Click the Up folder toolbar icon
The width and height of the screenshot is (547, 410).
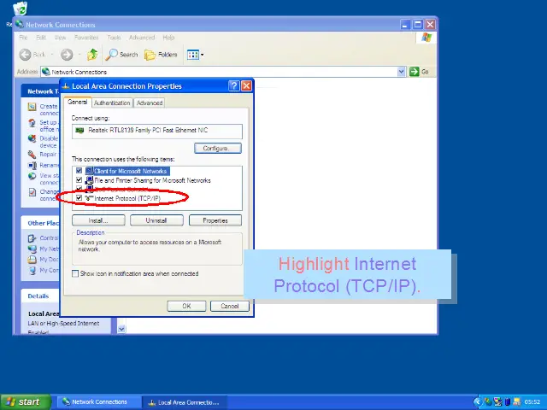(x=92, y=55)
